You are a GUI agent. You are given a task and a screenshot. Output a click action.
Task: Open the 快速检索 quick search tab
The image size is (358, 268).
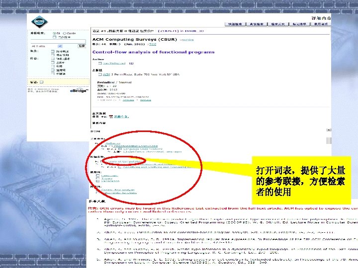tap(235, 24)
